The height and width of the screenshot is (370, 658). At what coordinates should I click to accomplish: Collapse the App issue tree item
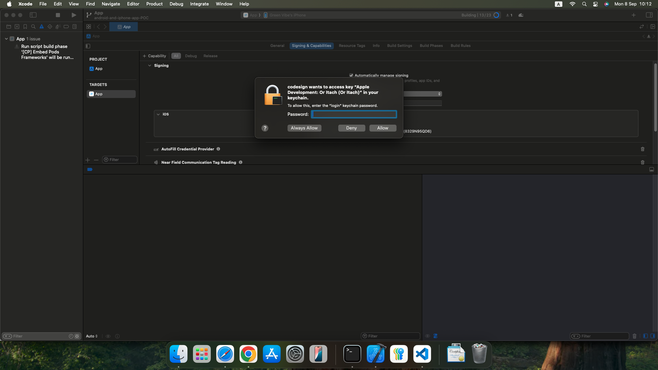point(6,39)
